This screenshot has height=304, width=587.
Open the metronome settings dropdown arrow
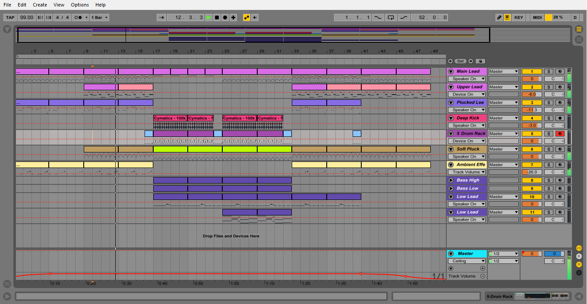86,17
